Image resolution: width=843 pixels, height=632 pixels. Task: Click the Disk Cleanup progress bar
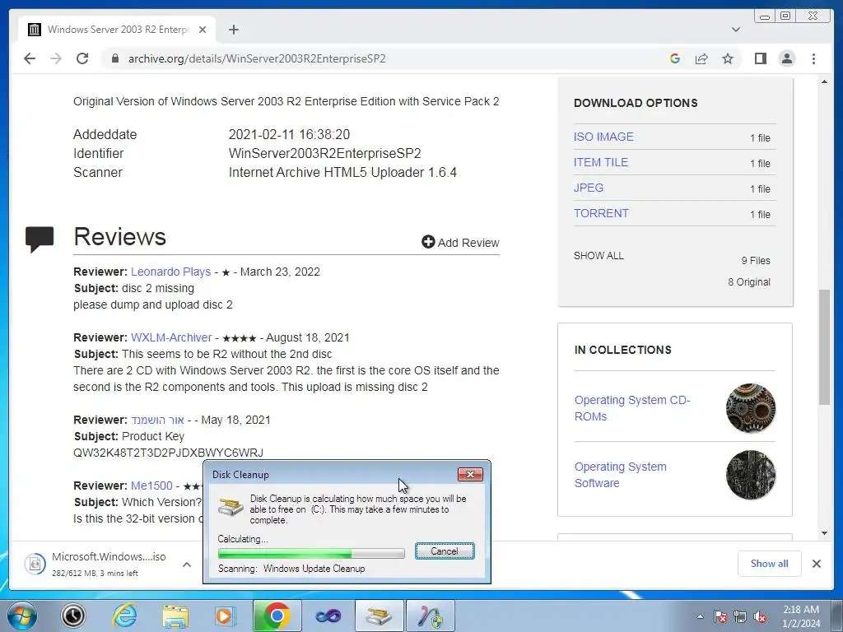coord(311,553)
